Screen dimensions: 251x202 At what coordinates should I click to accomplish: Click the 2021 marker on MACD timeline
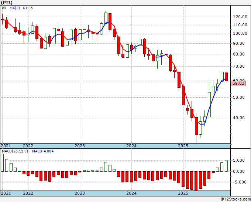click(x=6, y=193)
